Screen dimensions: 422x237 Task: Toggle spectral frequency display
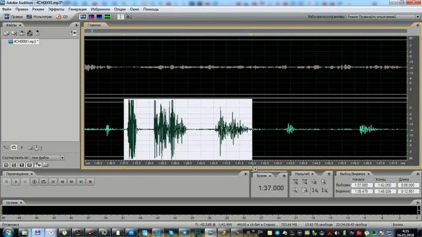click(91, 16)
